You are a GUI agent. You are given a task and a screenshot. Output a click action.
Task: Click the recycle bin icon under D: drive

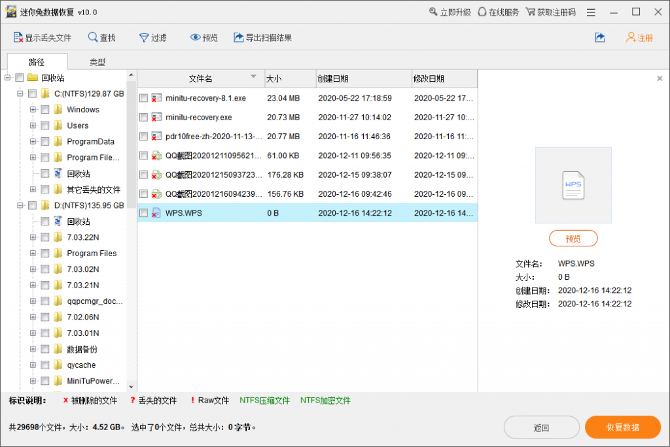(58, 221)
